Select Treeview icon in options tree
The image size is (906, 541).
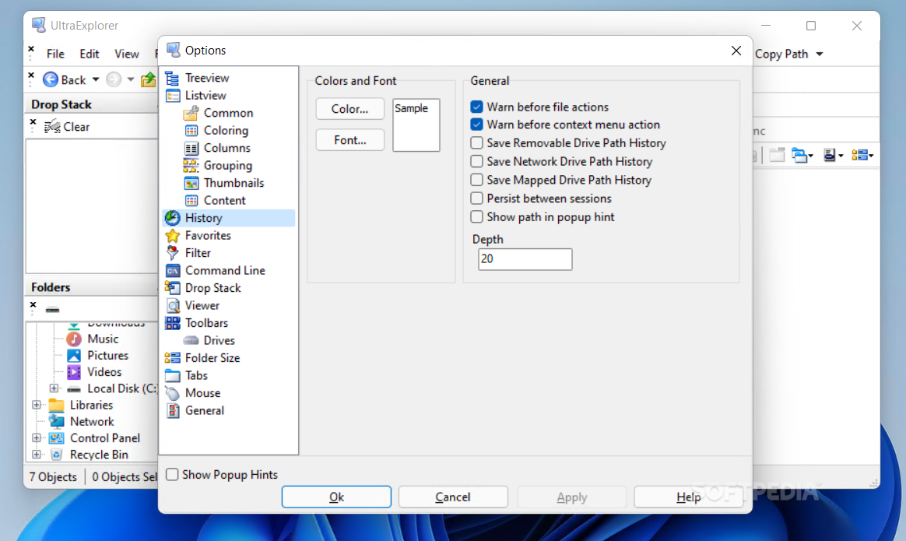pyautogui.click(x=172, y=78)
